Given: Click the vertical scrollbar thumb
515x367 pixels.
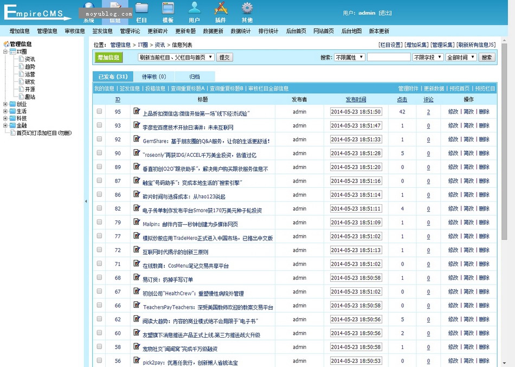Looking at the screenshot, I should tap(505, 141).
